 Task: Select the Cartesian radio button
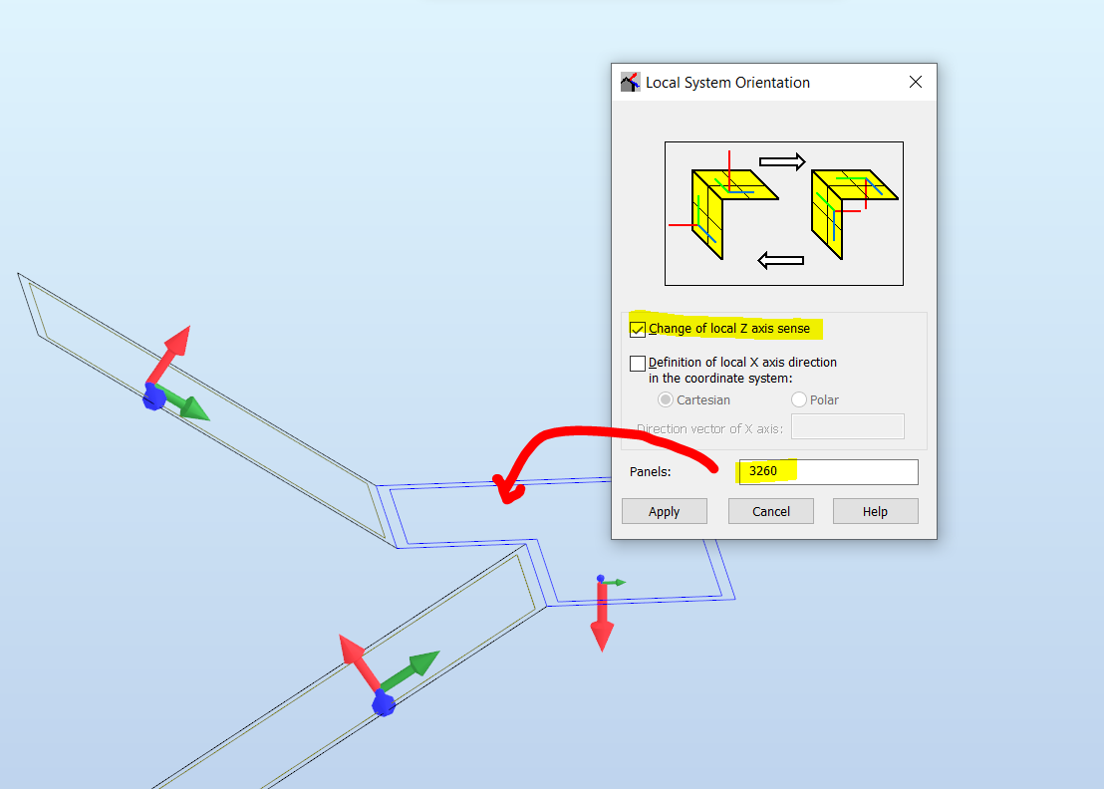coord(666,398)
